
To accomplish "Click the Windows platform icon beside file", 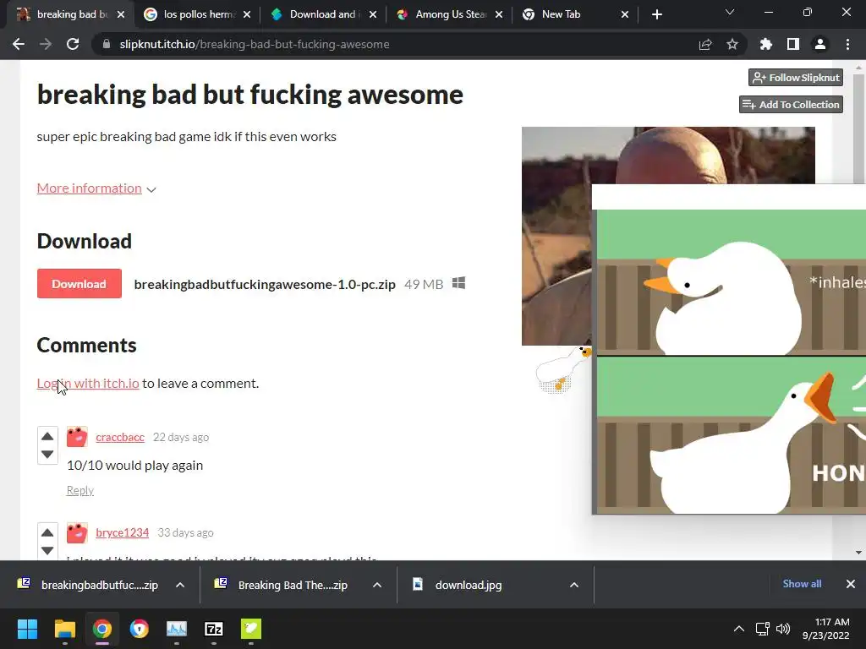I will (x=458, y=283).
